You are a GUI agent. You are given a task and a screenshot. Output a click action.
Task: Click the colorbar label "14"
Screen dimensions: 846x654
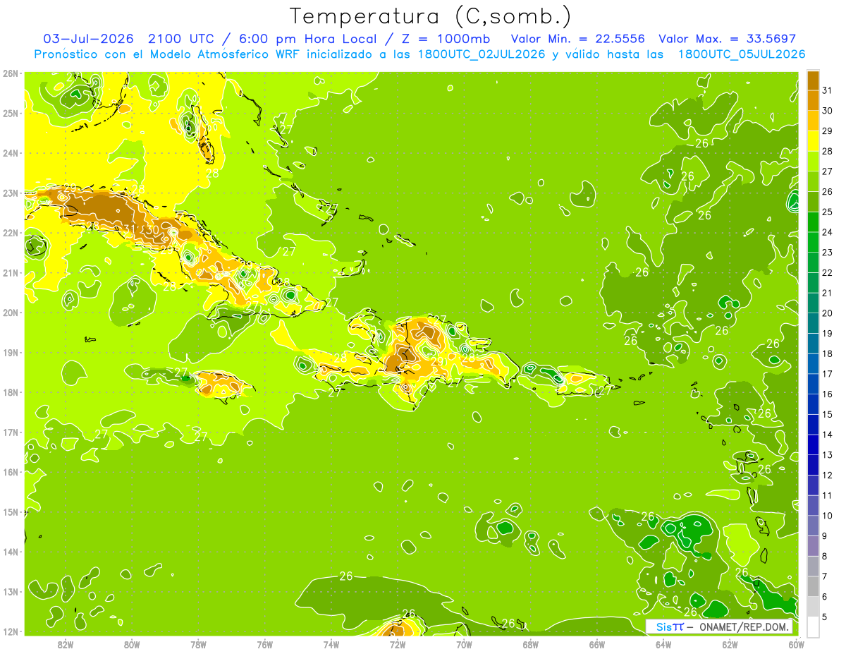(x=827, y=435)
